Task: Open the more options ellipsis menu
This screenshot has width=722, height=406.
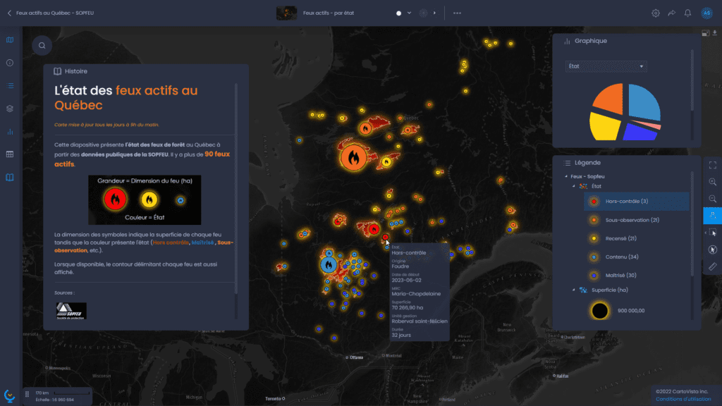Action: (457, 13)
